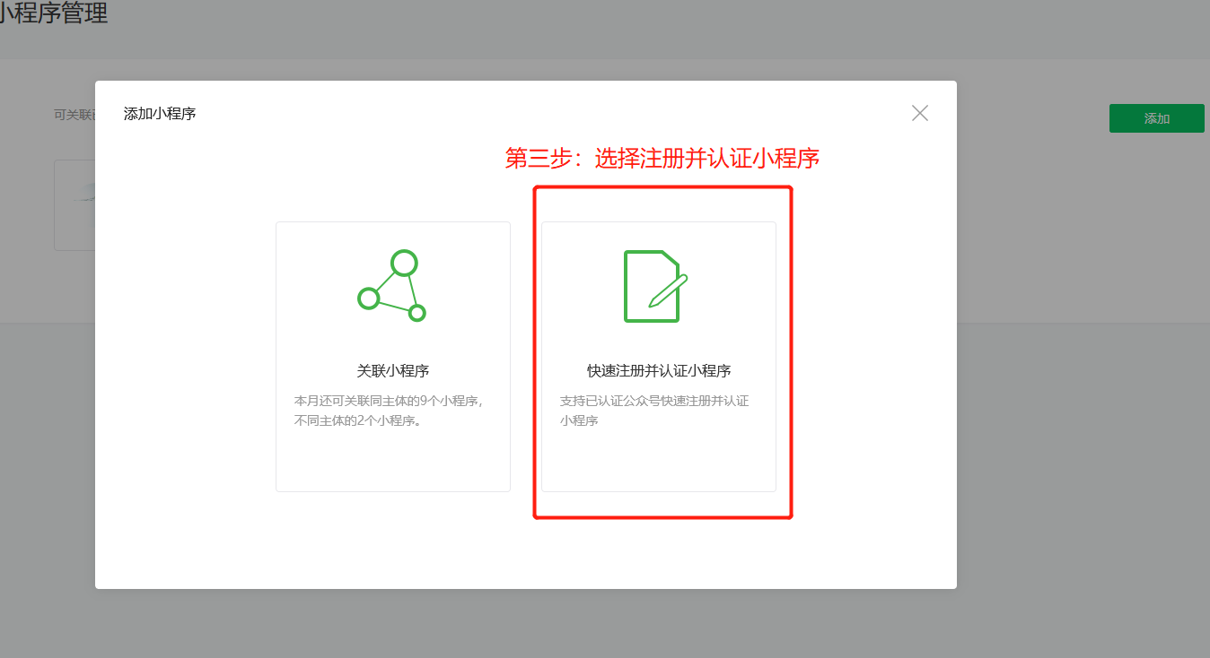This screenshot has width=1210, height=658.
Task: Select the top circle node of the link icon
Action: coord(404,260)
